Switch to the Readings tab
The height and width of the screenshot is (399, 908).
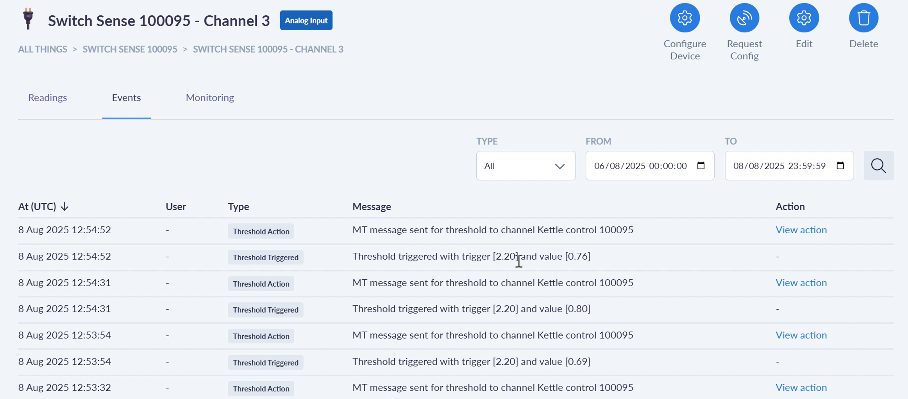pyautogui.click(x=48, y=98)
